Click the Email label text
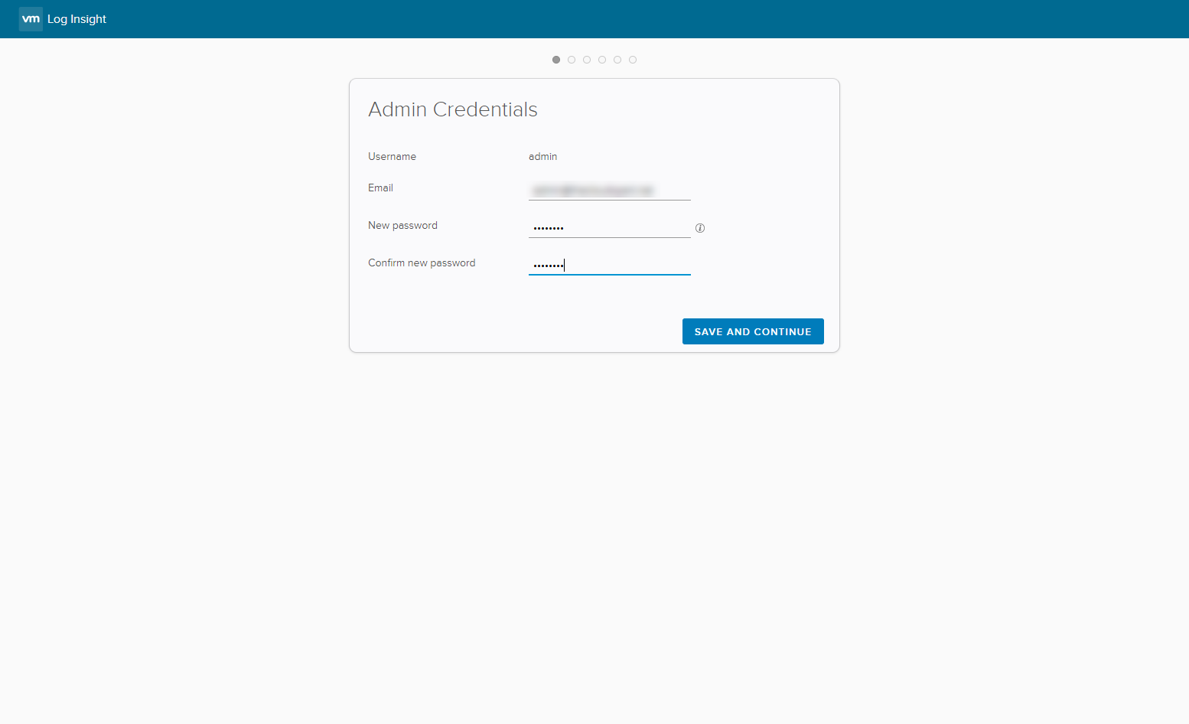The width and height of the screenshot is (1189, 724). (x=380, y=188)
